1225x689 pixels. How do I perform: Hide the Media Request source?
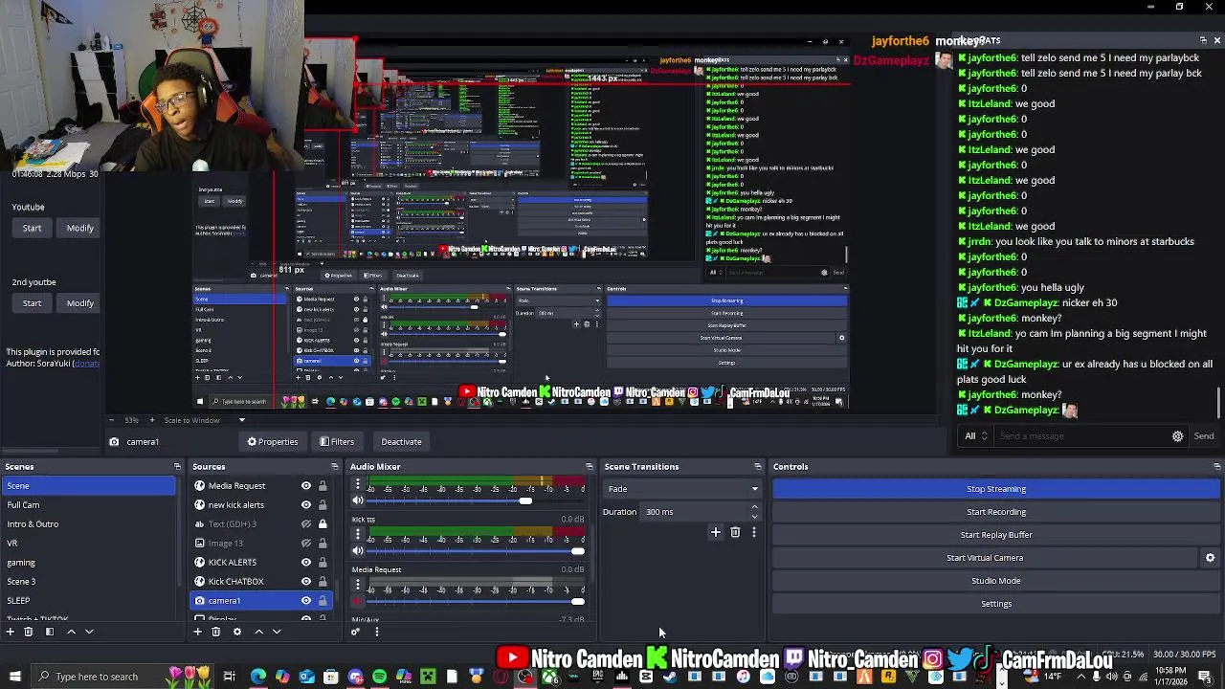click(x=306, y=486)
